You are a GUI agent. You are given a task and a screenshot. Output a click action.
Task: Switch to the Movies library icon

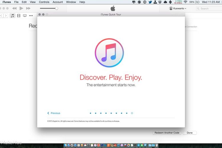click(19, 16)
